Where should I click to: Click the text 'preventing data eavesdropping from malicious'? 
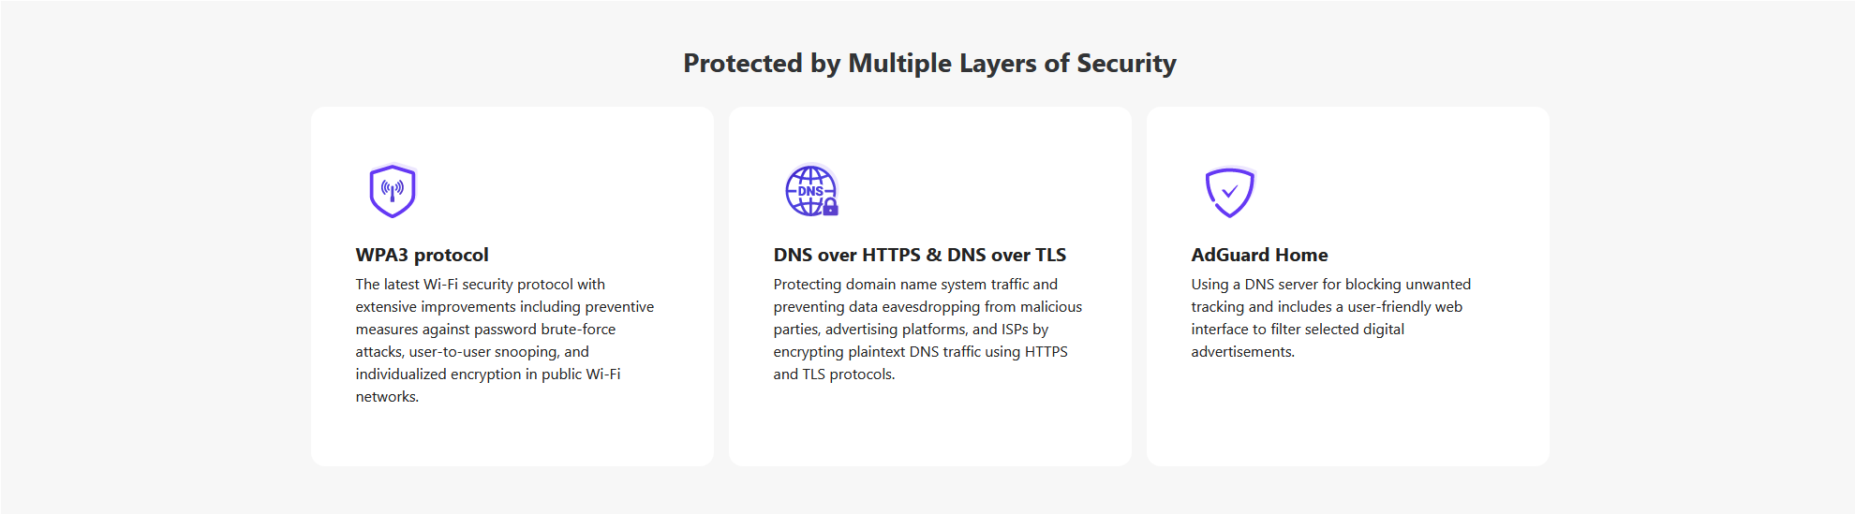(927, 307)
